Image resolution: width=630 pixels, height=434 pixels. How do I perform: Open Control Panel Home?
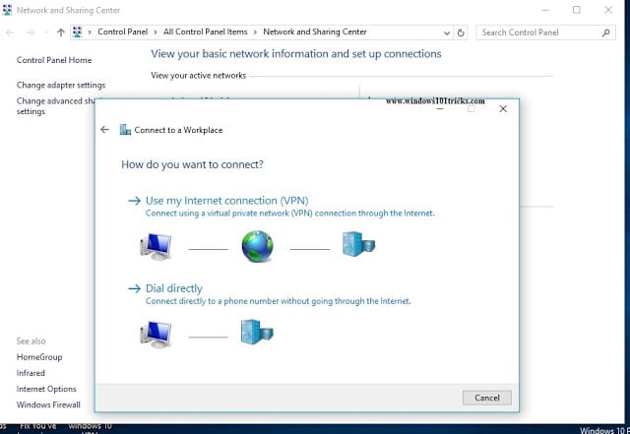(x=54, y=60)
